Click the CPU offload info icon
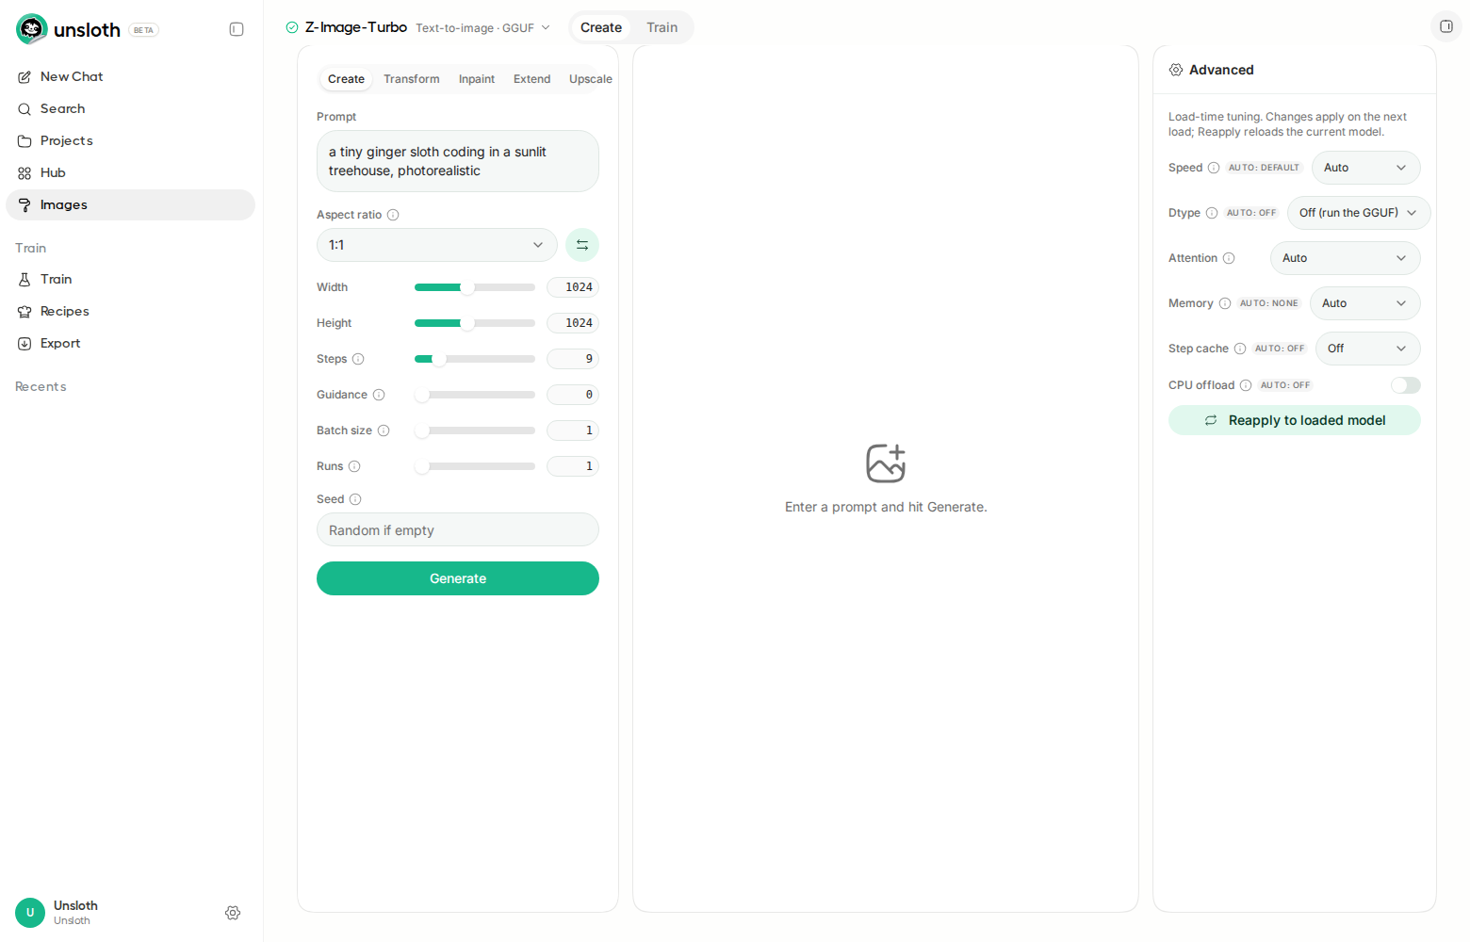The width and height of the screenshot is (1470, 942). 1246,385
